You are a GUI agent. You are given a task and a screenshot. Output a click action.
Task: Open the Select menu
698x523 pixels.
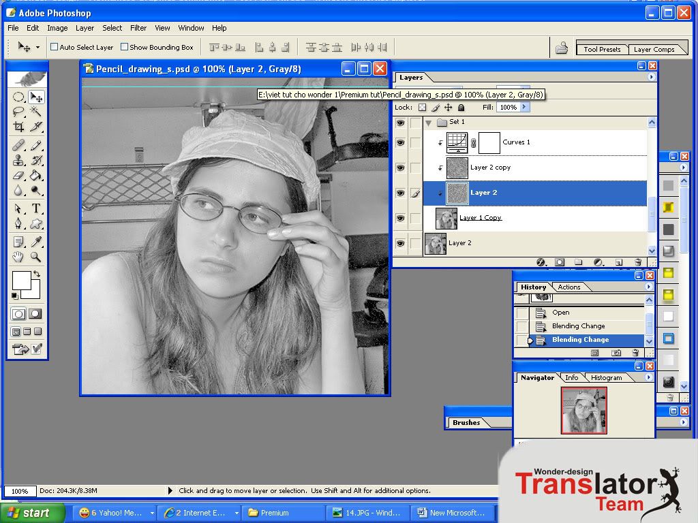(112, 27)
